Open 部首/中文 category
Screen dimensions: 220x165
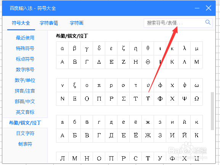point(25,102)
